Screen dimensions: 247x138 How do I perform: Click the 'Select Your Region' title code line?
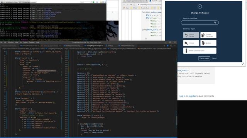38,113
